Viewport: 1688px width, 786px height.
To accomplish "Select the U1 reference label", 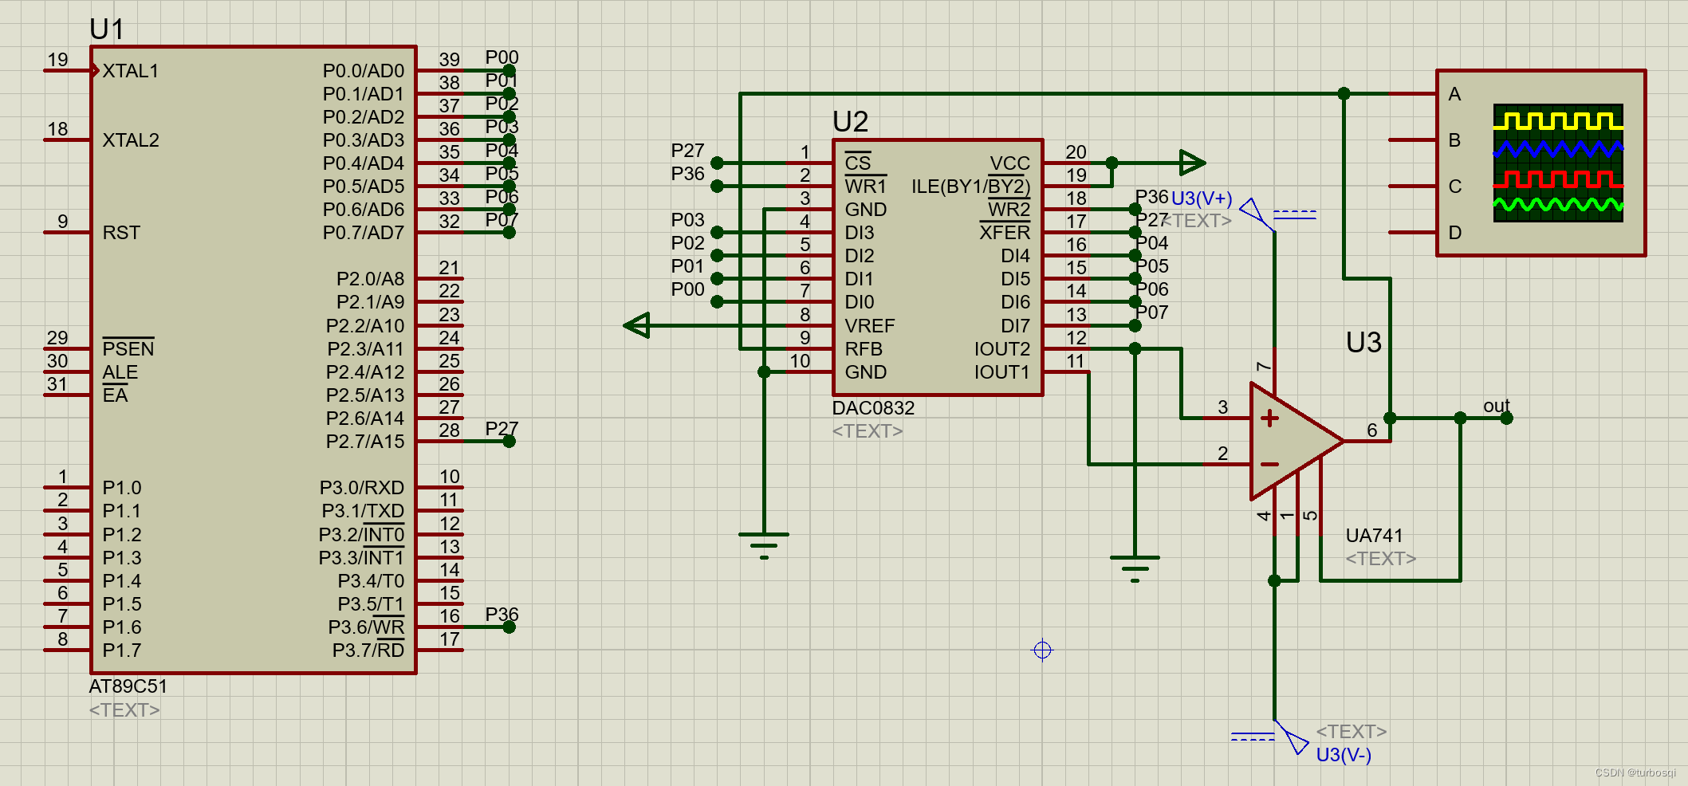I will click(107, 29).
